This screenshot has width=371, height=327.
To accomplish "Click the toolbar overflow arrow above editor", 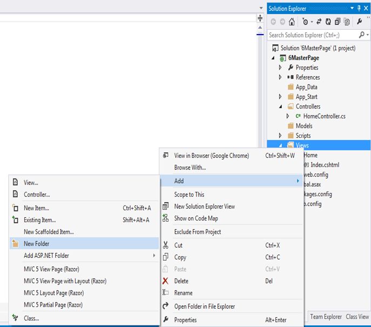I will tap(261, 8).
